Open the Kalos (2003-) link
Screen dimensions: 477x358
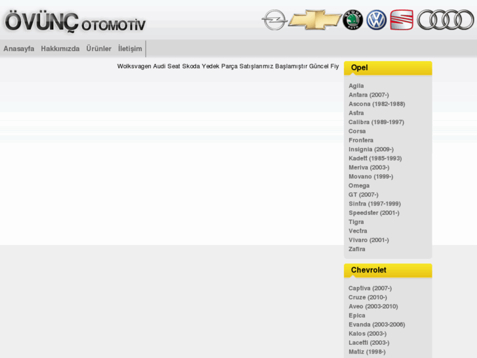tap(367, 334)
